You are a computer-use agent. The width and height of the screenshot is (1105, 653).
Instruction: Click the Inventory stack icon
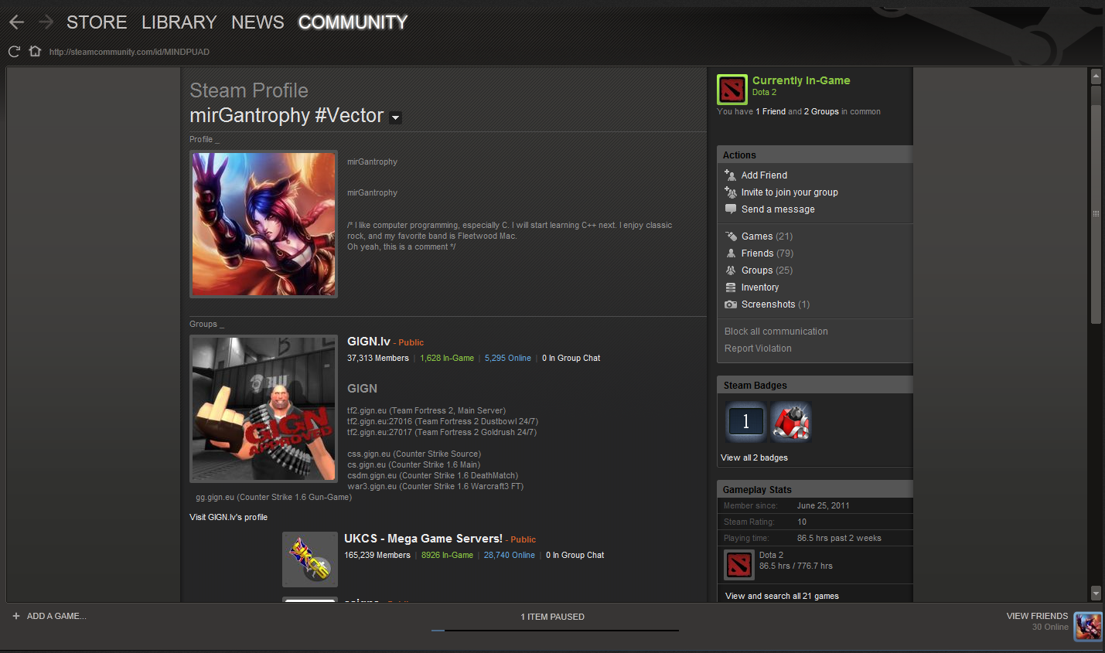click(731, 287)
